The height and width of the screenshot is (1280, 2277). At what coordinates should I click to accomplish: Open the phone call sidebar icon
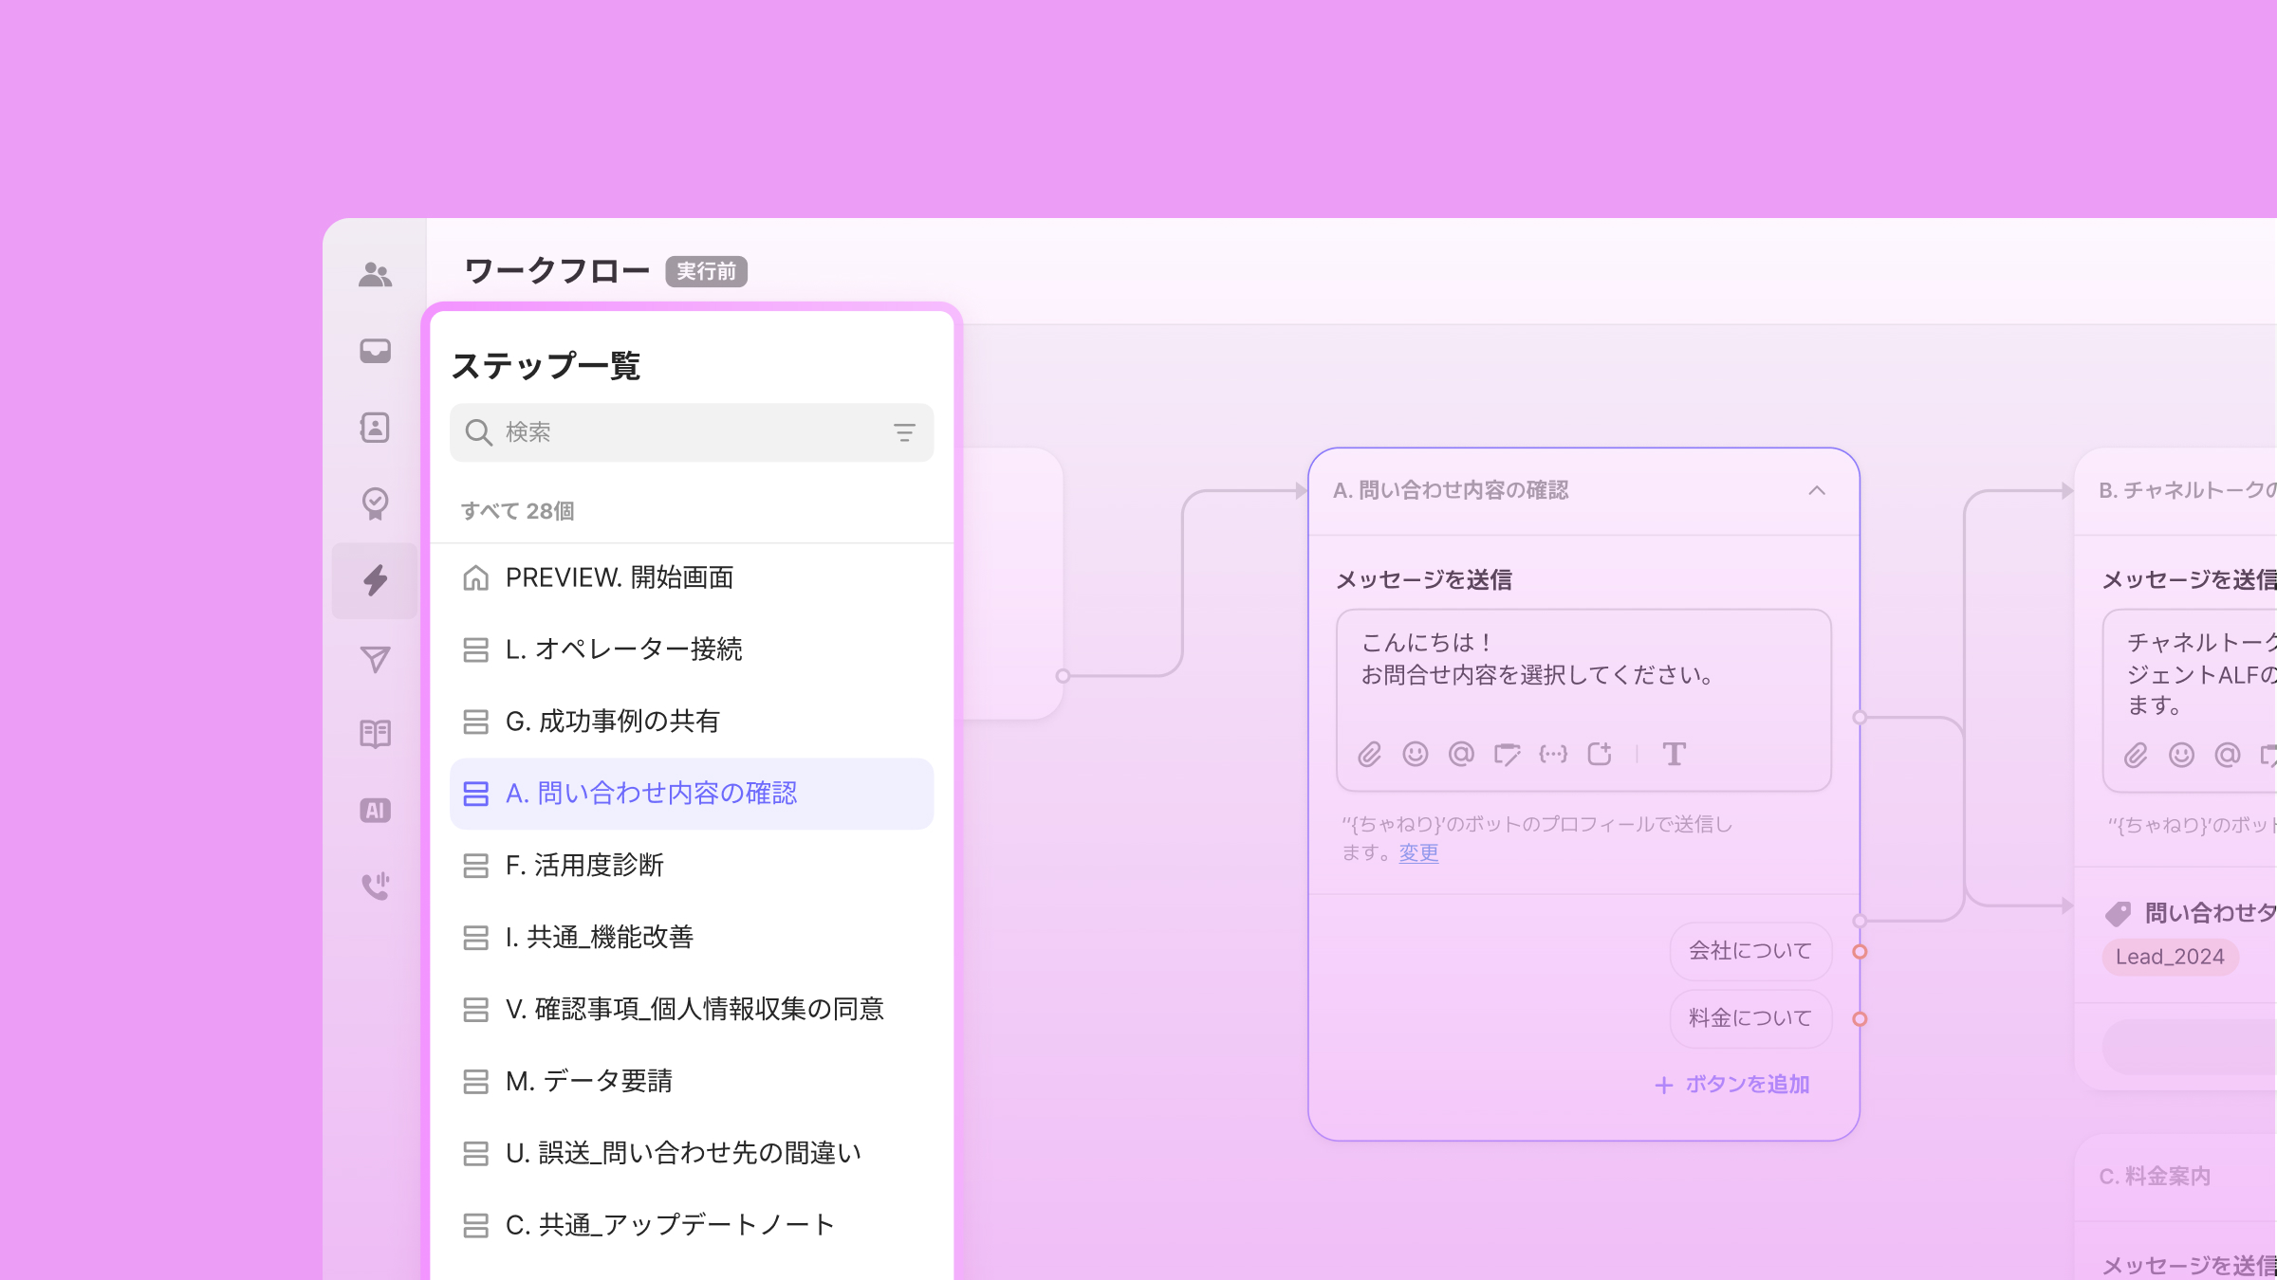(x=375, y=886)
